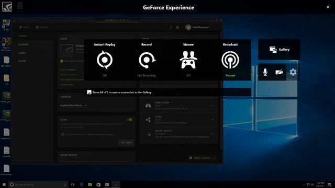Open the Stream co-op controller icon

click(x=188, y=60)
